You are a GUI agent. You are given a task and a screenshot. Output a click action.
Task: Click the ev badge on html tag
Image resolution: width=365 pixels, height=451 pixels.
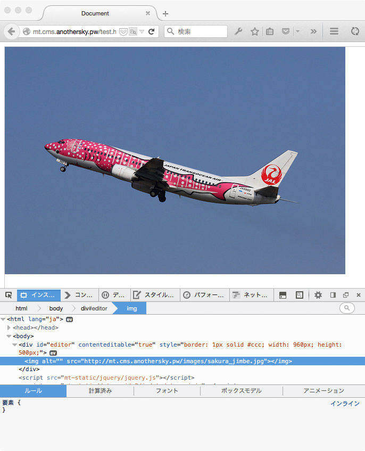point(69,319)
